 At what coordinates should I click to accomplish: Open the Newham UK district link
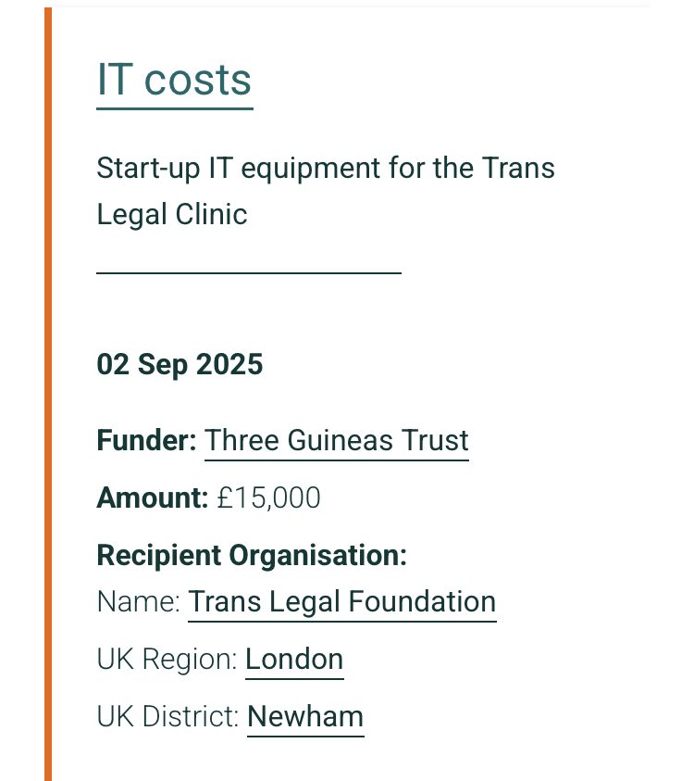(x=305, y=717)
